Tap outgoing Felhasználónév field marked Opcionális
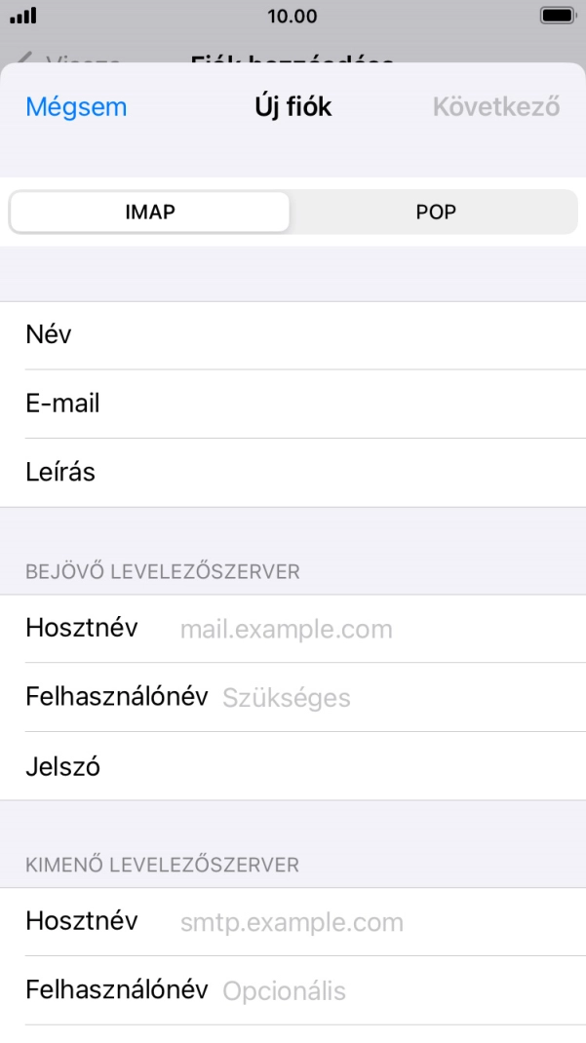 pos(390,991)
